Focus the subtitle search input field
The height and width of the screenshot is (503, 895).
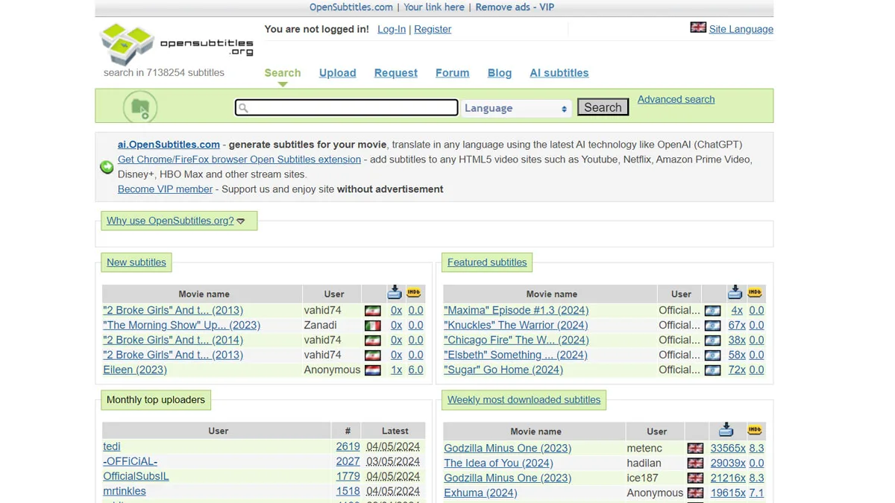tap(347, 108)
